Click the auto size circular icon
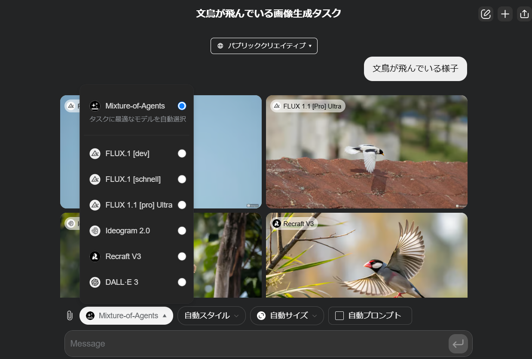This screenshot has width=532, height=359. tap(261, 316)
